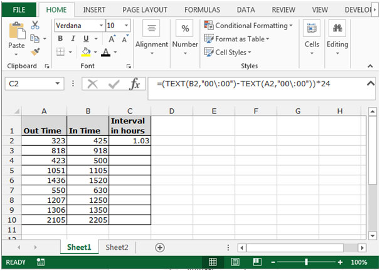Click cell C3 in the sheet
The height and width of the screenshot is (271, 380).
click(x=130, y=151)
